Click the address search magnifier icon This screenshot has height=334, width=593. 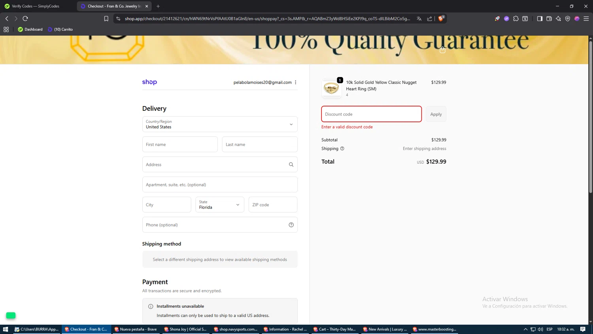pos(291,165)
